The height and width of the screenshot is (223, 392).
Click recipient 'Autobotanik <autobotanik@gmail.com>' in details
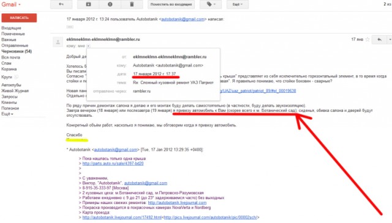[x=168, y=65]
